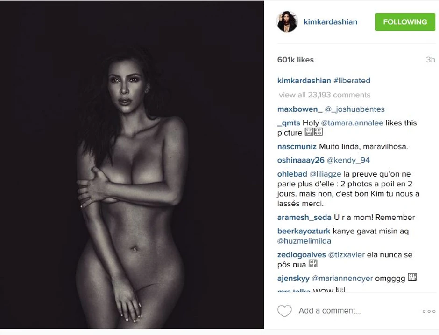Open the @kendy_94 mention

coord(348,160)
